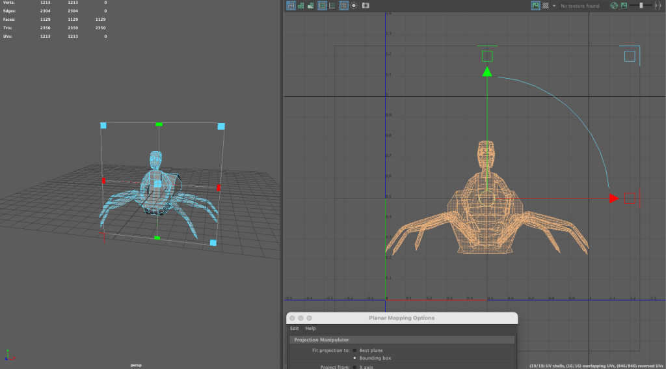
Task: Take a UV snapshot with camera icon
Action: [x=366, y=5]
